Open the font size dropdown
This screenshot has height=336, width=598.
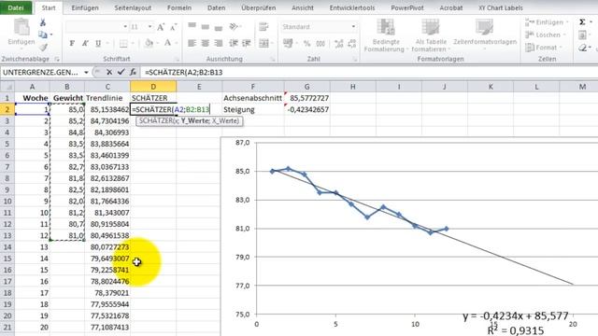coord(149,27)
